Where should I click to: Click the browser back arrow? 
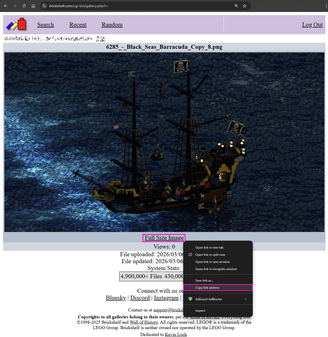(x=6, y=6)
